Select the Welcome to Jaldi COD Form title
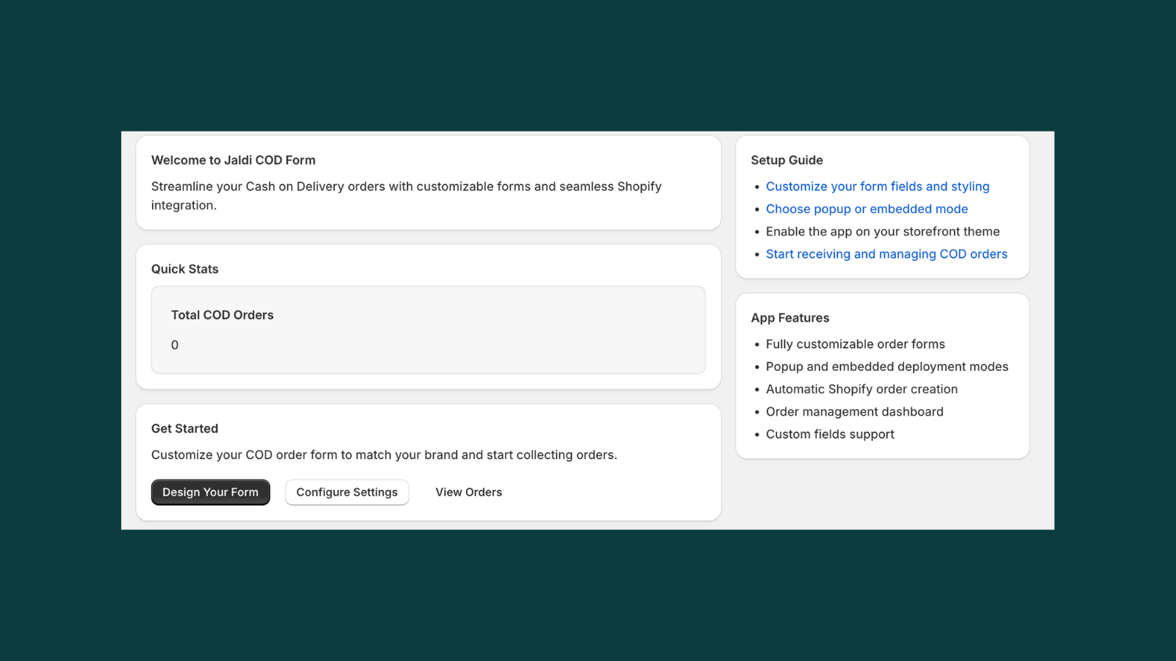Viewport: 1176px width, 661px height. pyautogui.click(x=232, y=160)
